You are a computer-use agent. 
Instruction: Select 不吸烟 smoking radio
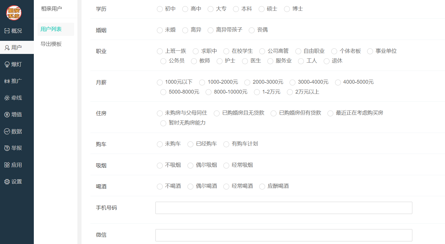pyautogui.click(x=160, y=165)
